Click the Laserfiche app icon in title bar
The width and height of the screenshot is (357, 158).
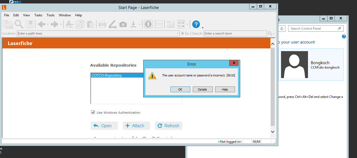[4, 8]
